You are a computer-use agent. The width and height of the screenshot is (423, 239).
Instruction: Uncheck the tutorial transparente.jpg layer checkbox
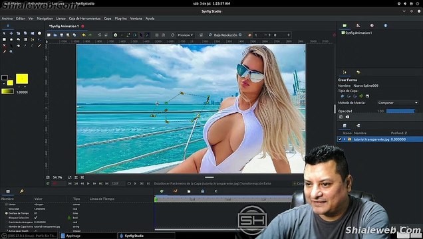[x=340, y=139]
